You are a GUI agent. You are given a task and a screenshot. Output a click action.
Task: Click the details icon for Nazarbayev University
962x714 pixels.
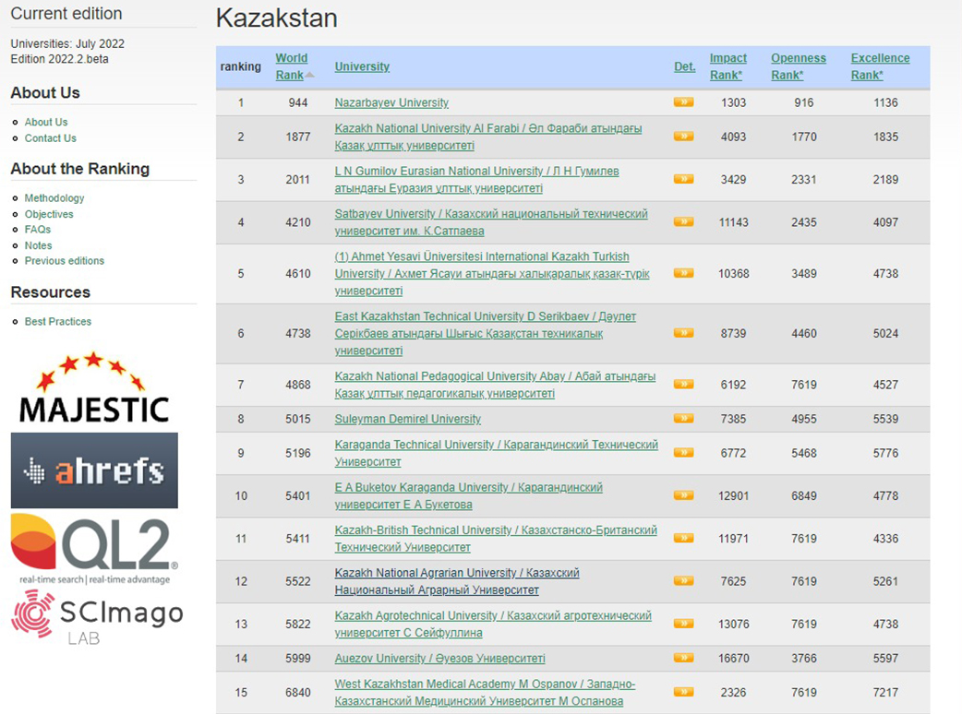pos(683,102)
